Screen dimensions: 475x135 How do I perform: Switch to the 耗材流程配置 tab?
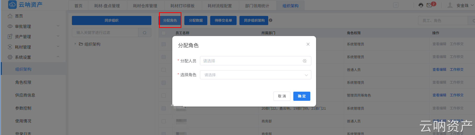pyautogui.click(x=220, y=6)
